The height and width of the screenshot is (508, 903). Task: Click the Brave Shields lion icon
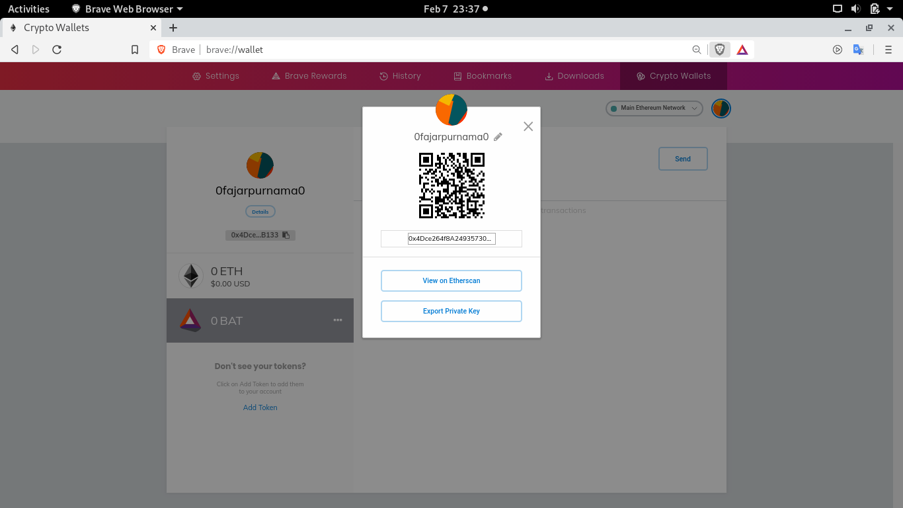pyautogui.click(x=720, y=50)
